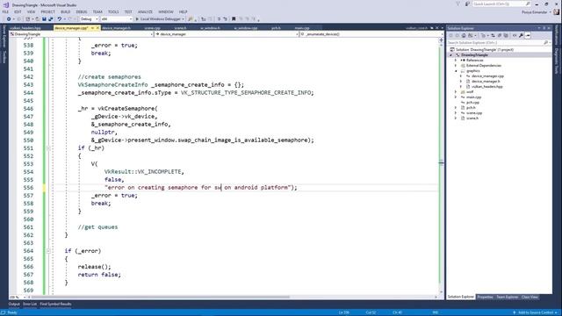Click the Undo arrow icon
This screenshot has width=562, height=316.
[60, 19]
